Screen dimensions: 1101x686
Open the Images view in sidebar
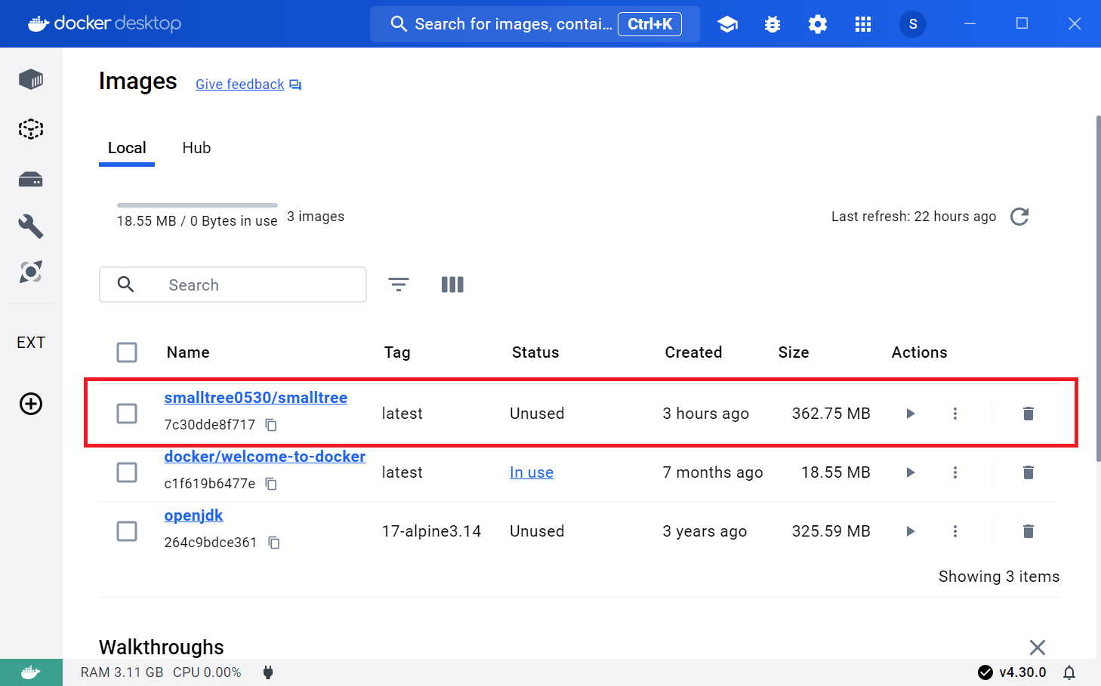pos(31,129)
